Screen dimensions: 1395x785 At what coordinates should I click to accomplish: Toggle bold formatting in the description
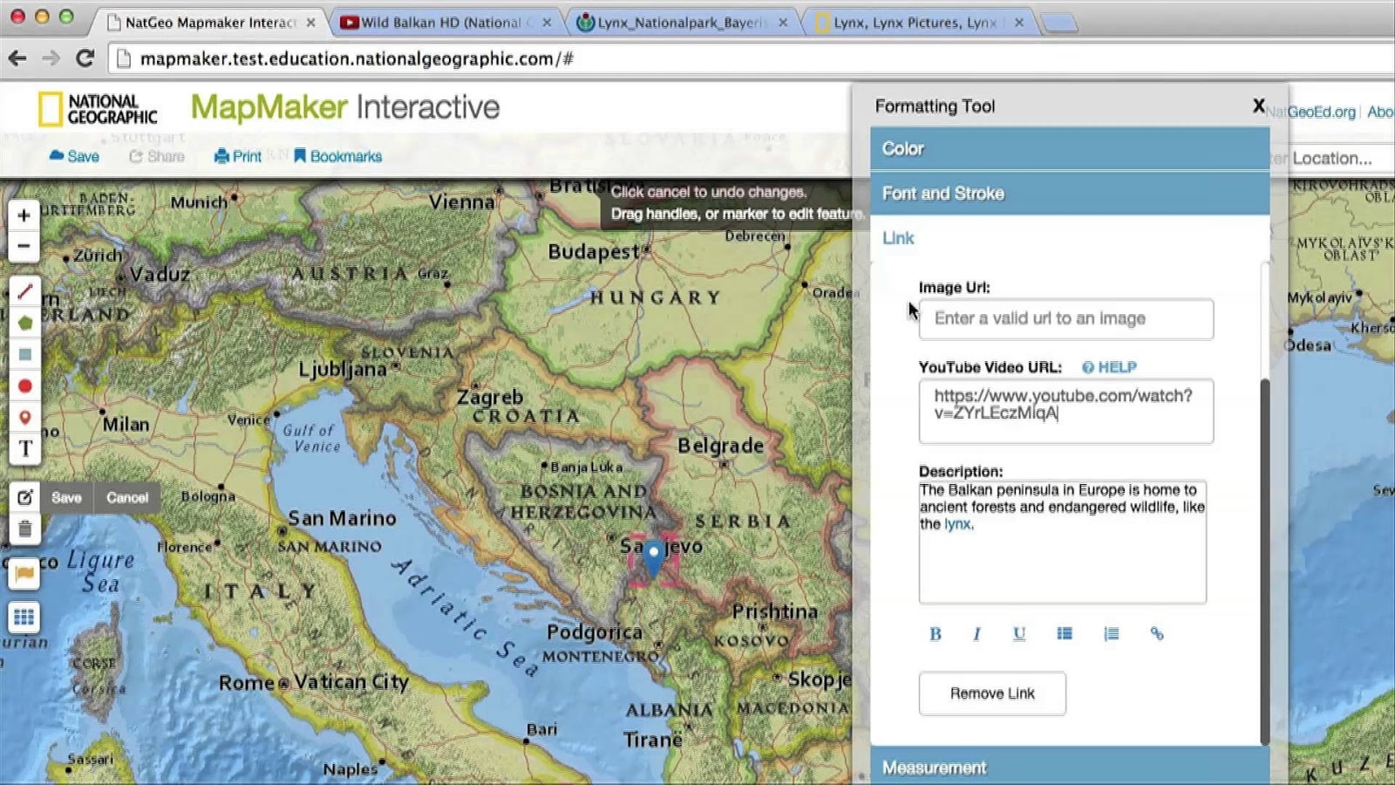pyautogui.click(x=936, y=634)
